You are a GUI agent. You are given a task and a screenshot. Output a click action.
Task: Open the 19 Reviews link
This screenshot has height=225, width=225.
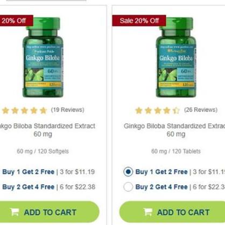pos(68,110)
